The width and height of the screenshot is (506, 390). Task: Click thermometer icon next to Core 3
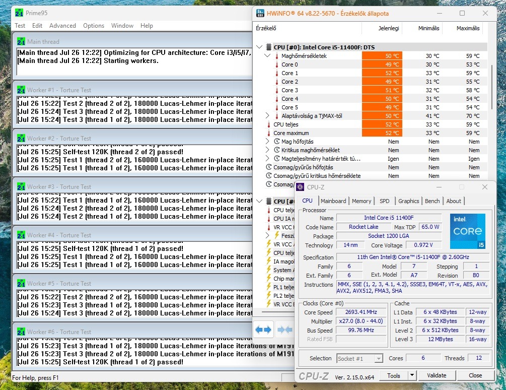pyautogui.click(x=276, y=90)
